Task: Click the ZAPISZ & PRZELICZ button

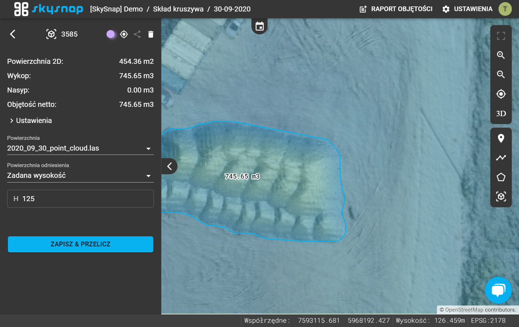Action: click(x=80, y=244)
